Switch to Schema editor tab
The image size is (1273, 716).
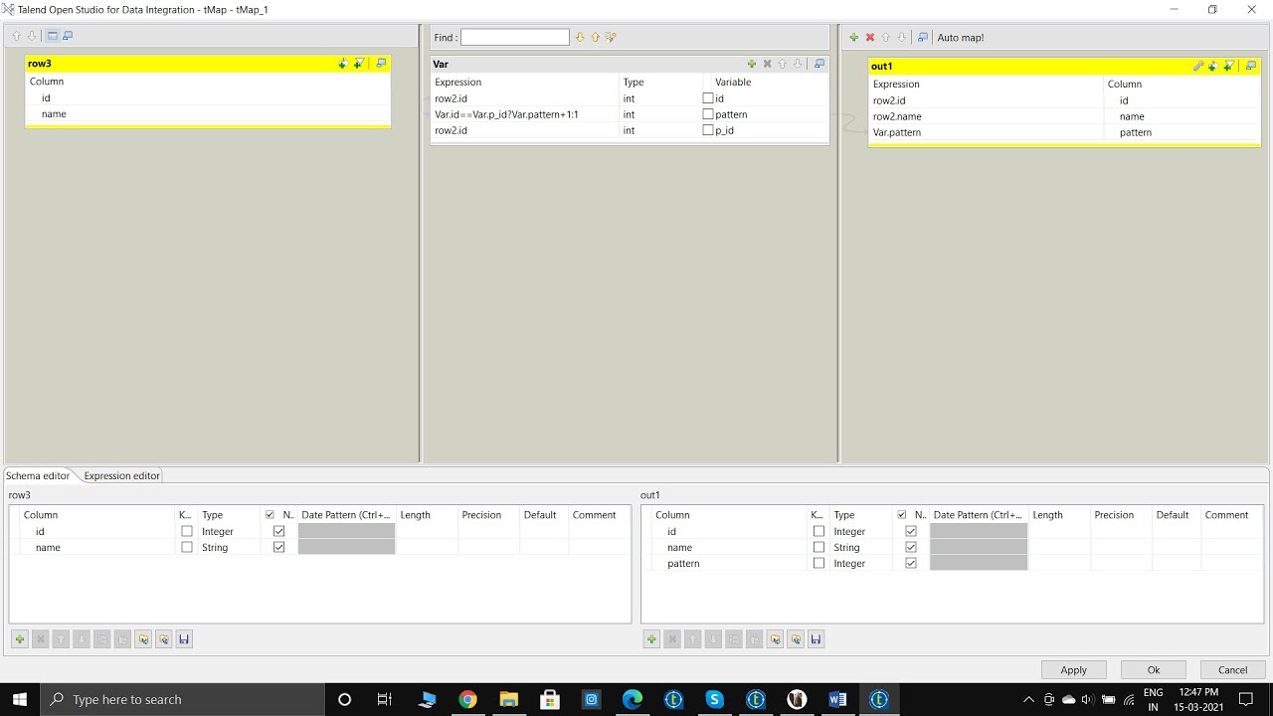38,475
